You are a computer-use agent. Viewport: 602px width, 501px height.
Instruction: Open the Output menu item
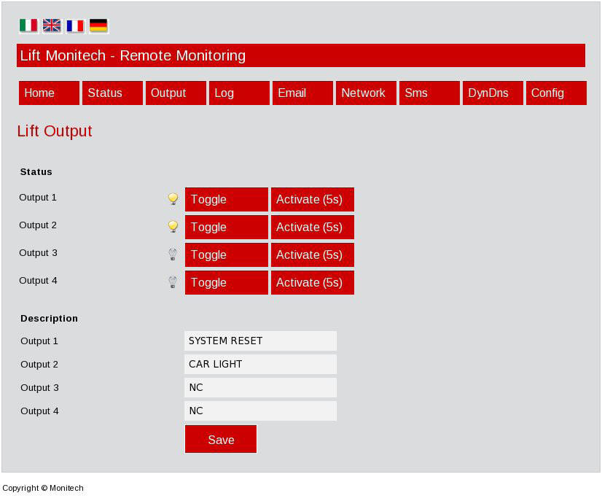(176, 93)
